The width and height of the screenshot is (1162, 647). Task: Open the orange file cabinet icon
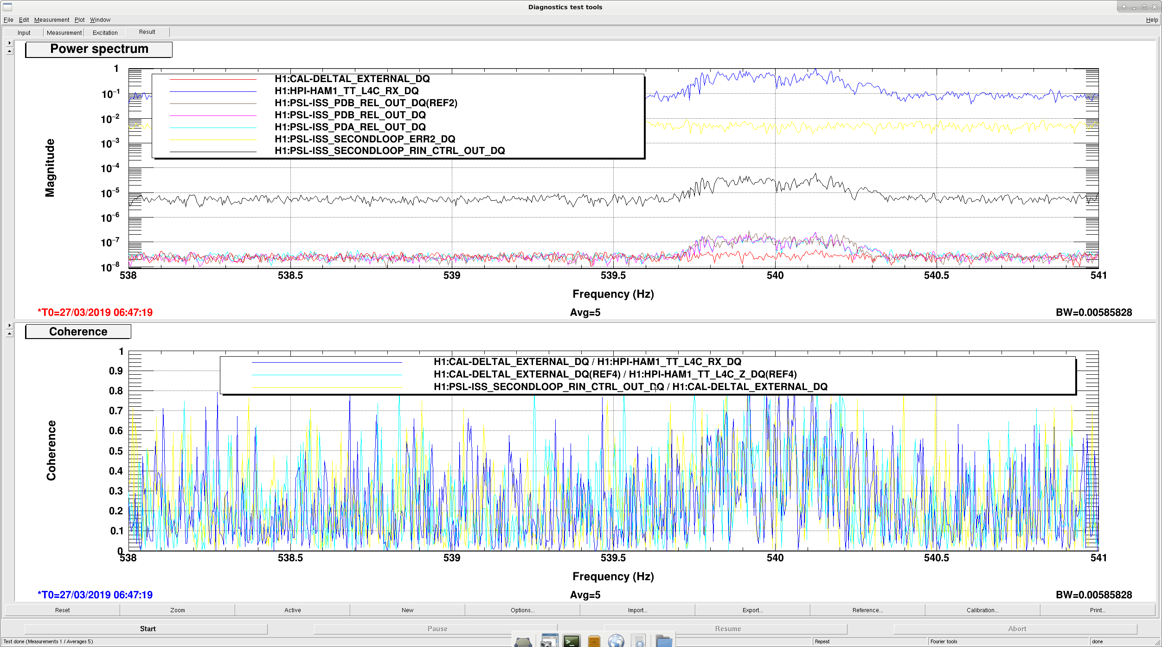(594, 641)
